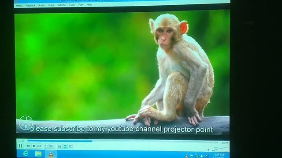Click the VLC taskbar button

point(51,154)
